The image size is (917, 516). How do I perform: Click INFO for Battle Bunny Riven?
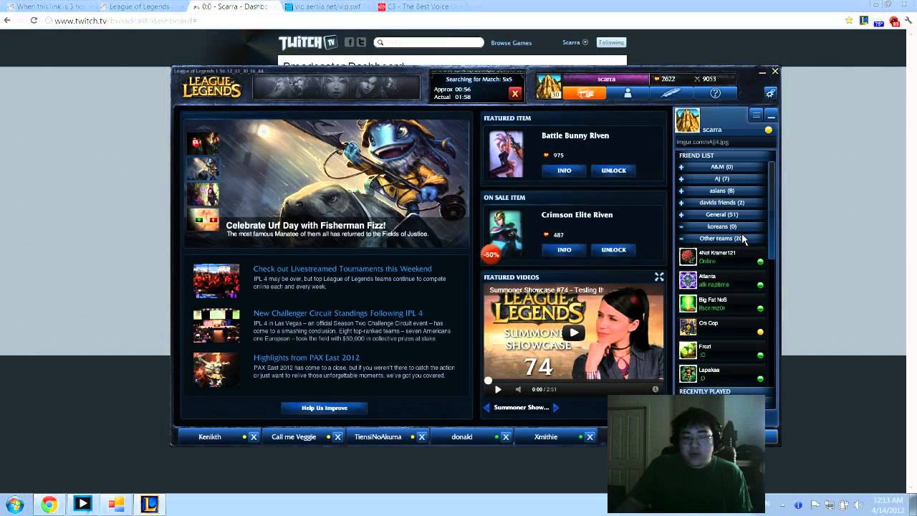click(565, 171)
